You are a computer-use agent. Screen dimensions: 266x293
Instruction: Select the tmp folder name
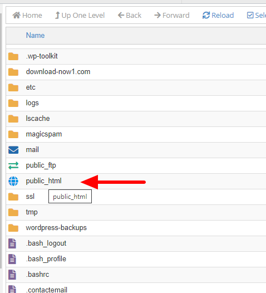[32, 212]
